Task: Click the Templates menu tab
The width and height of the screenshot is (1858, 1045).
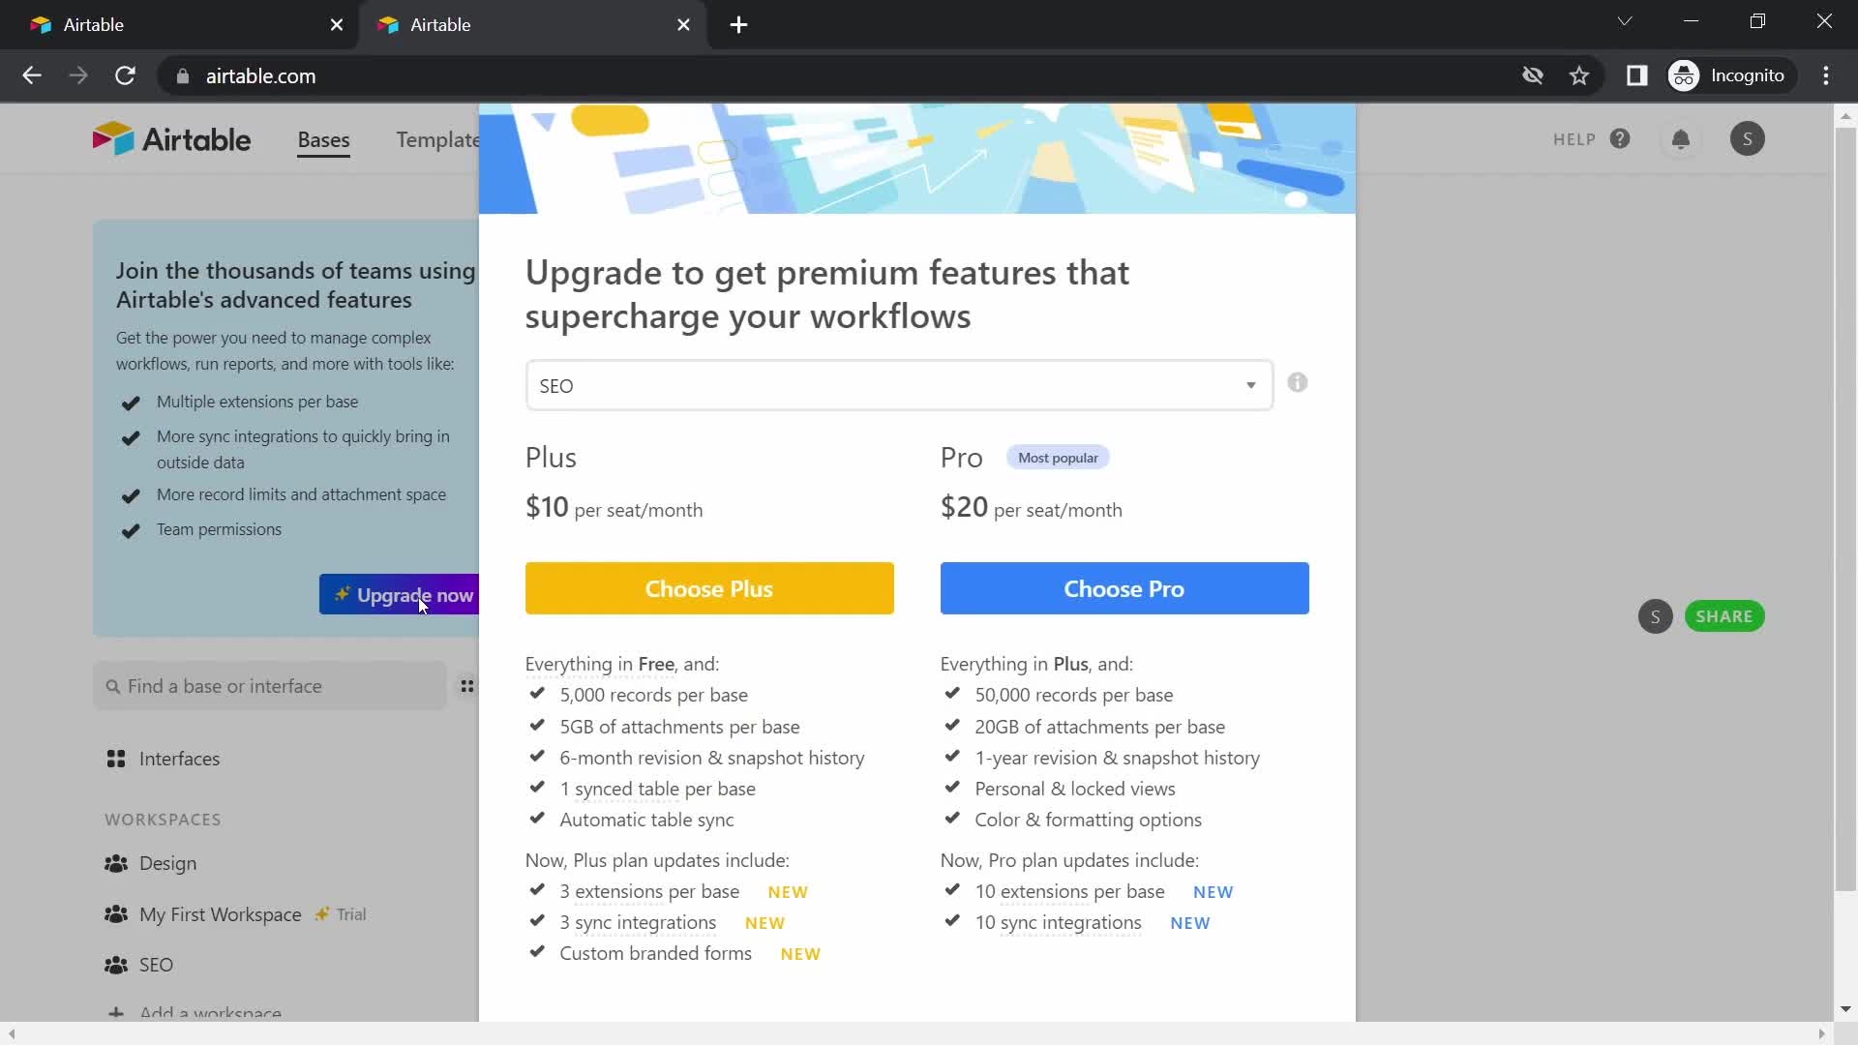Action: [443, 137]
